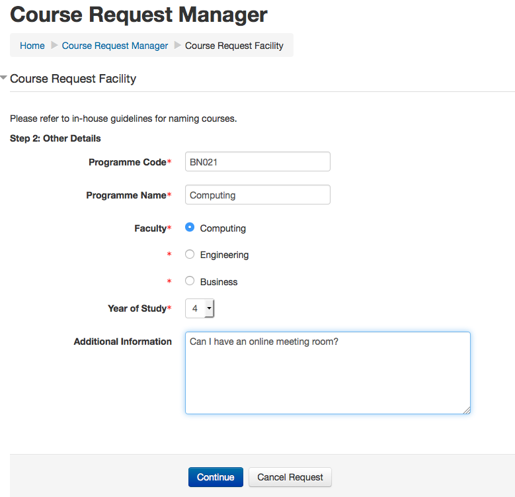Collapse the Course Request Facility section triangle
Image resolution: width=515 pixels, height=497 pixels.
4,78
